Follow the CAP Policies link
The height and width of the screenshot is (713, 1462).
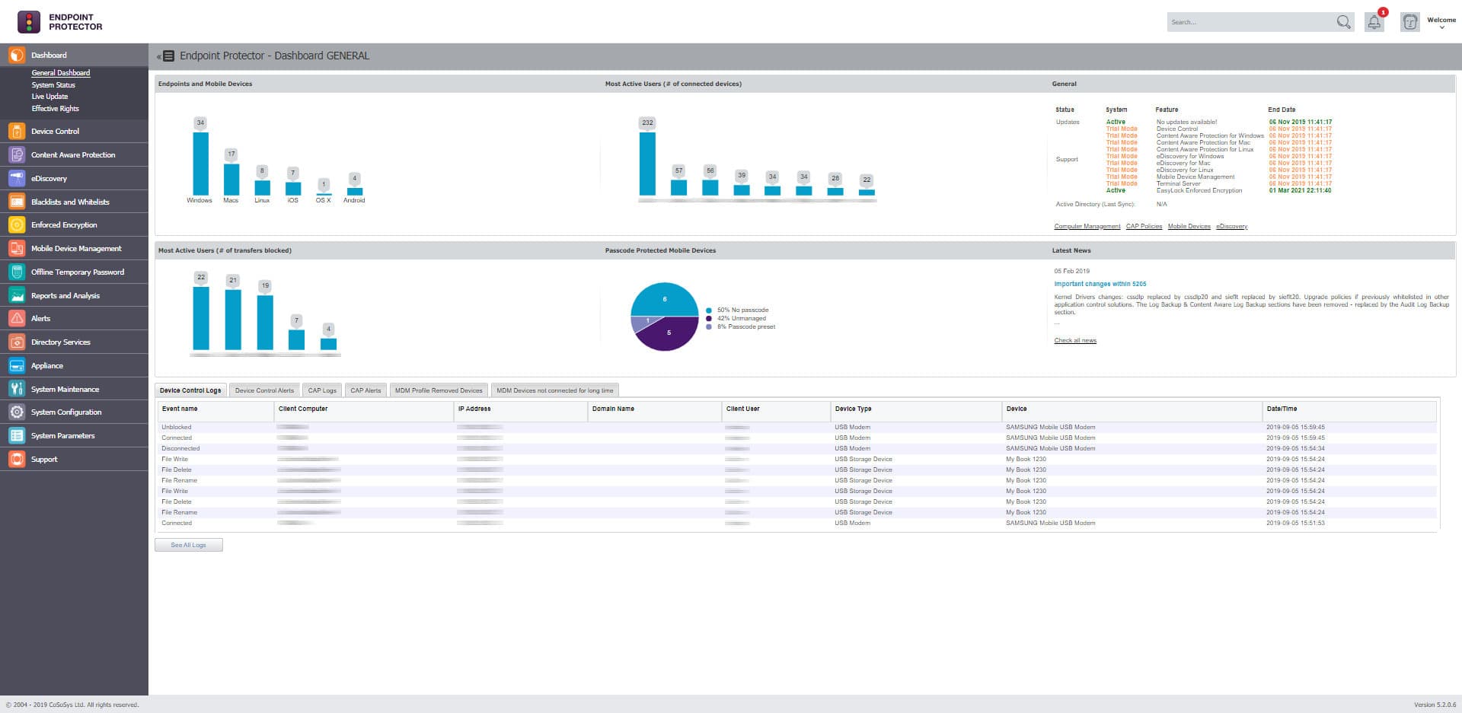point(1144,226)
